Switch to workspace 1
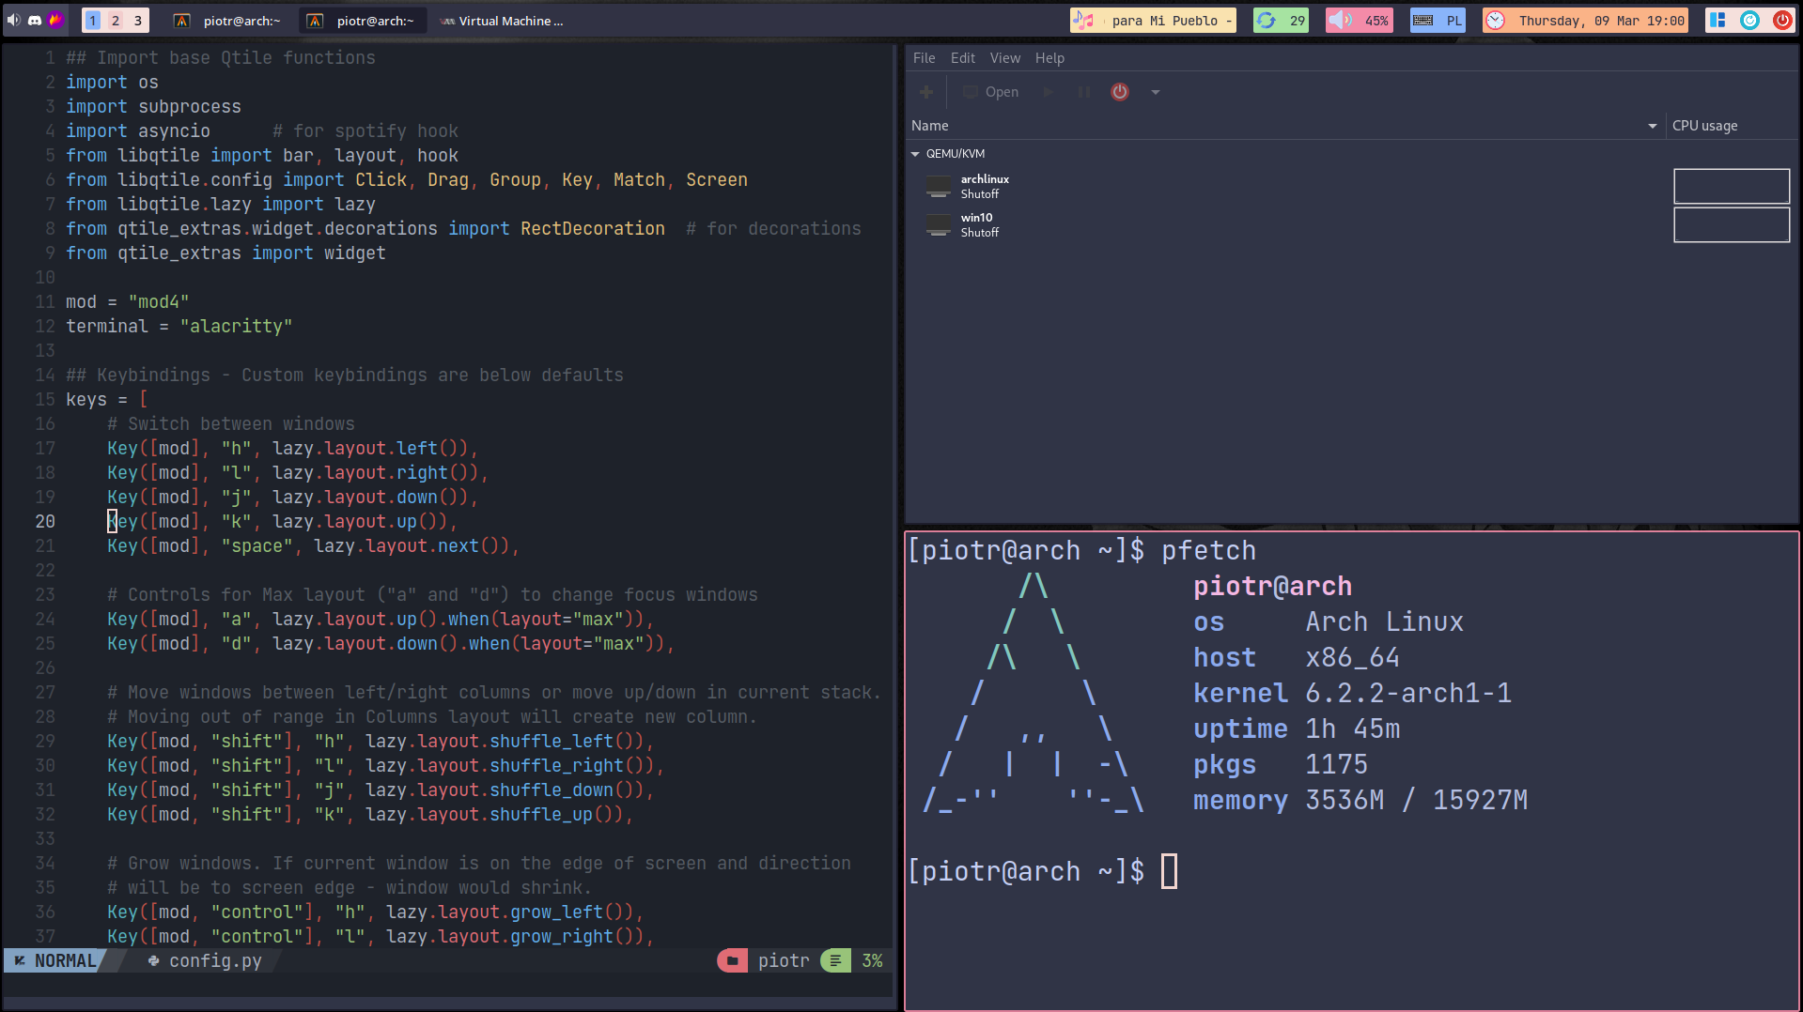 coord(93,21)
